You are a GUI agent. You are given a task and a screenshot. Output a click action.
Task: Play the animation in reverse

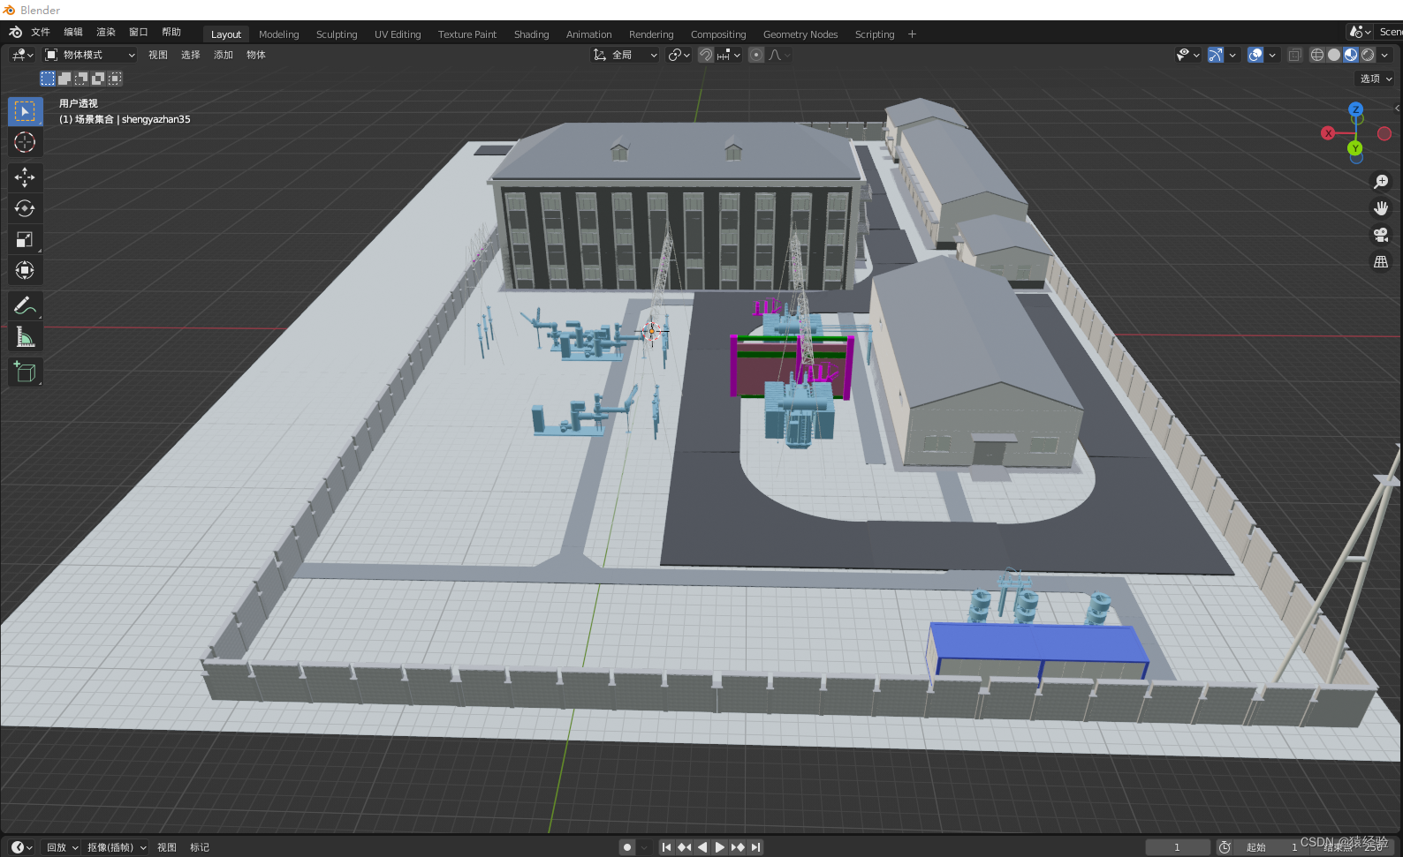702,847
